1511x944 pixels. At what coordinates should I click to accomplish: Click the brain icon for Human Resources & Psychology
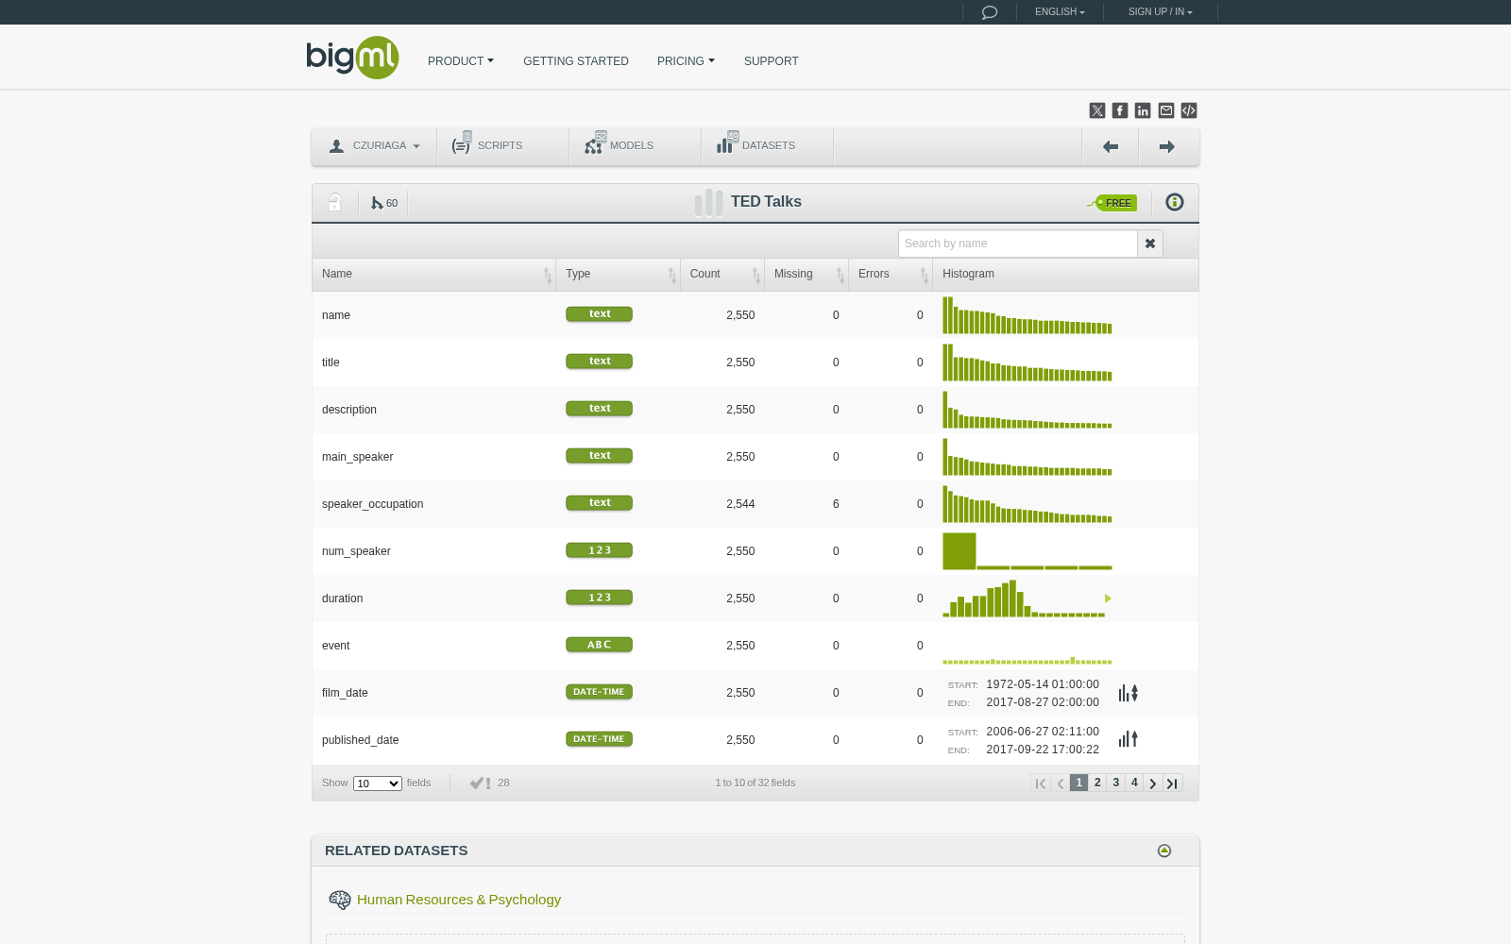click(339, 900)
